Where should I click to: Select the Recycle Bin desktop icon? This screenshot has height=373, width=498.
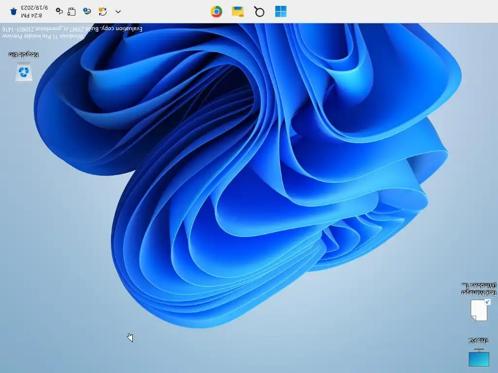[24, 72]
